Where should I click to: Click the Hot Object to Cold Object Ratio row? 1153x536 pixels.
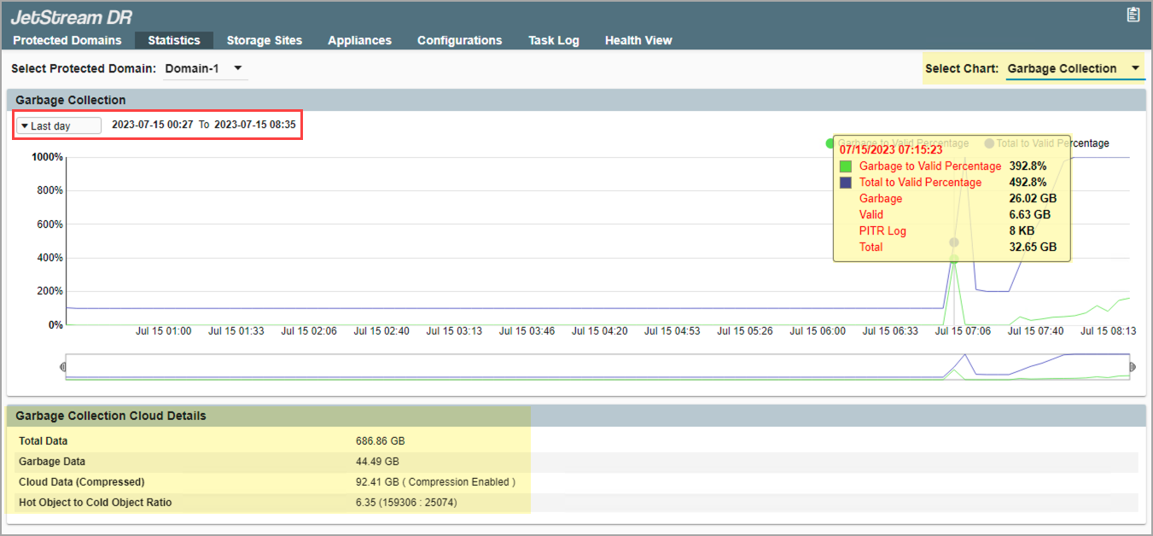269,503
